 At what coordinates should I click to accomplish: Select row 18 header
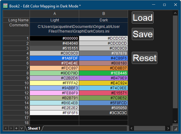16,123
